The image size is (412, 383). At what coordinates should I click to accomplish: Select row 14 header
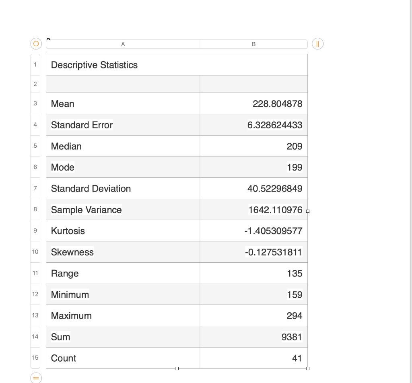pos(35,337)
